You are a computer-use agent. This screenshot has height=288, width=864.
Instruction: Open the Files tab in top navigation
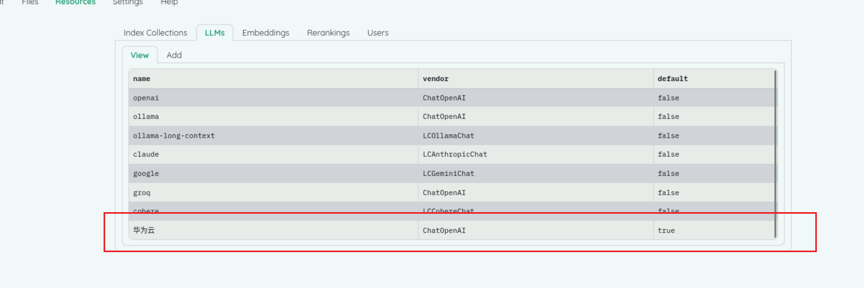click(x=30, y=3)
